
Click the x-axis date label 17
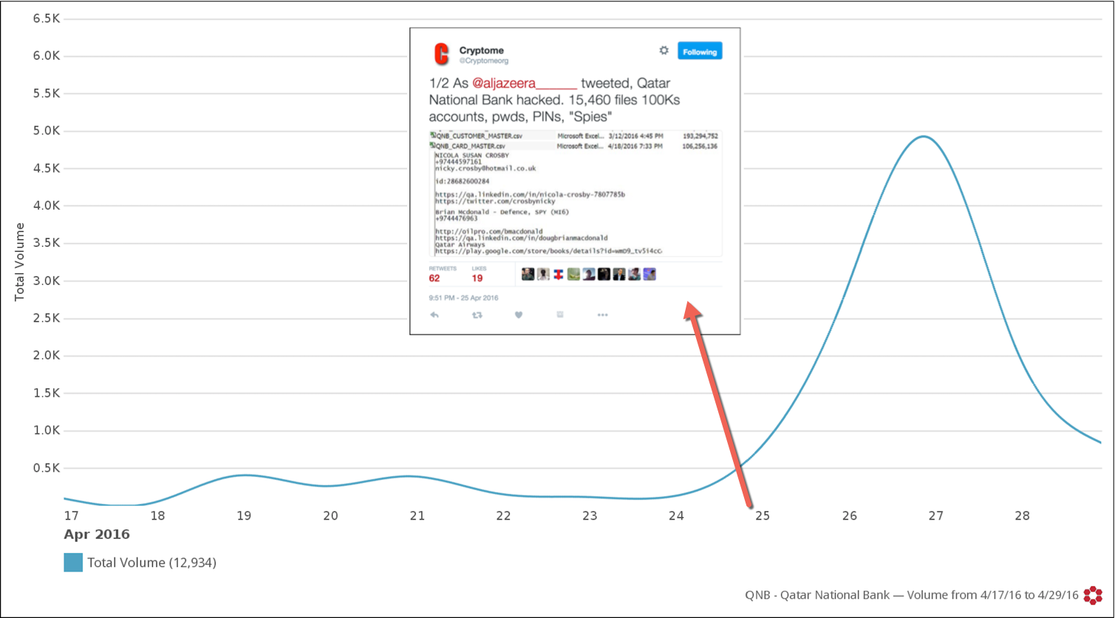click(x=71, y=515)
